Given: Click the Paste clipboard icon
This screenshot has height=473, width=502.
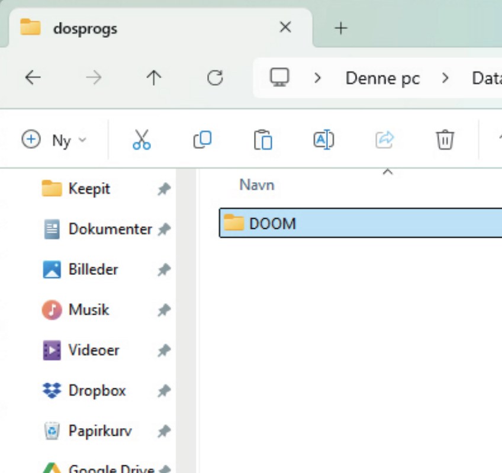Looking at the screenshot, I should pos(263,140).
